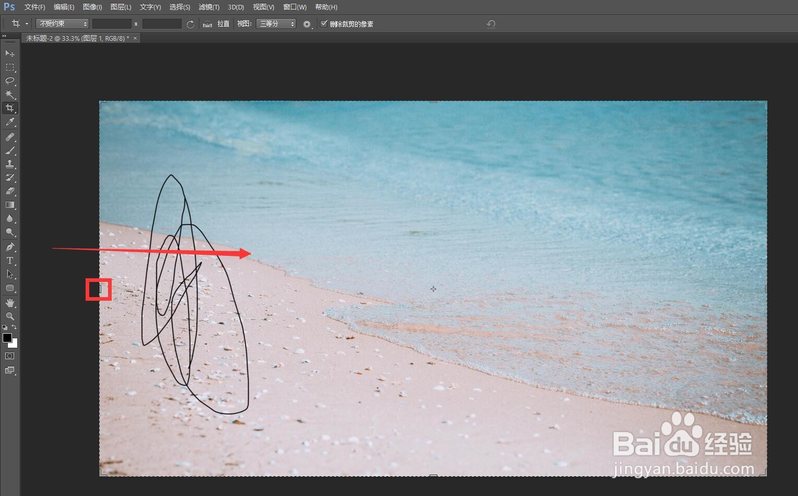The image size is (798, 496).
Task: Select the Brush tool
Action: pyautogui.click(x=10, y=150)
